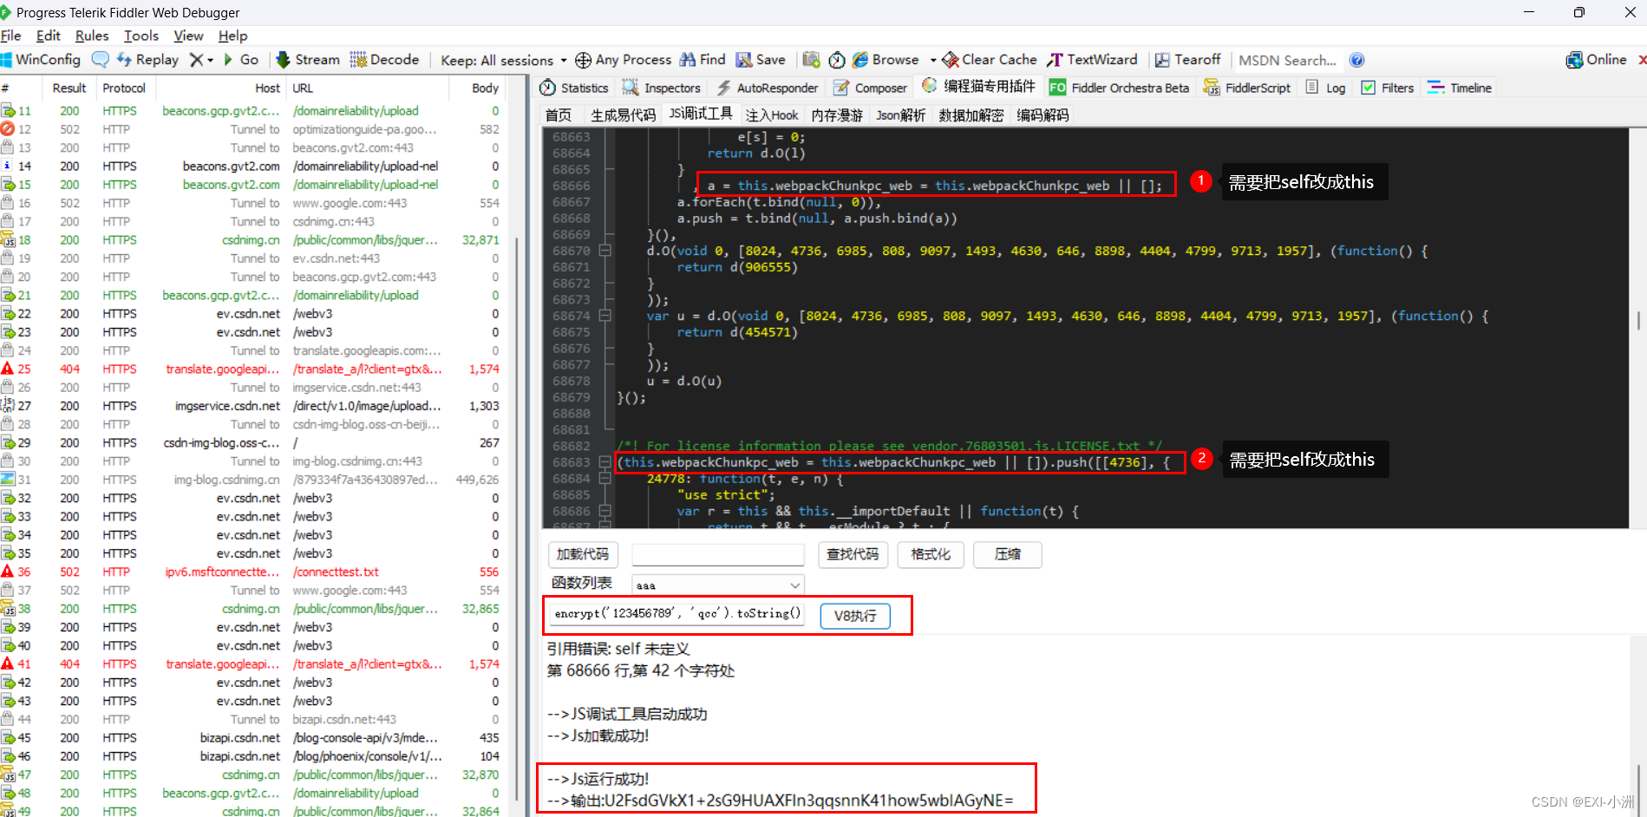Image resolution: width=1647 pixels, height=817 pixels.
Task: Switch to the Json解析 sub-tab
Action: click(900, 114)
